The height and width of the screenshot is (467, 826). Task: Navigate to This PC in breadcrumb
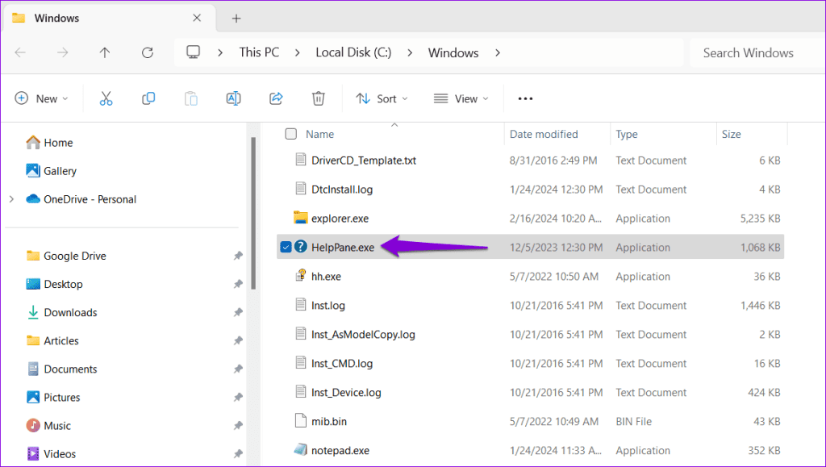(259, 52)
